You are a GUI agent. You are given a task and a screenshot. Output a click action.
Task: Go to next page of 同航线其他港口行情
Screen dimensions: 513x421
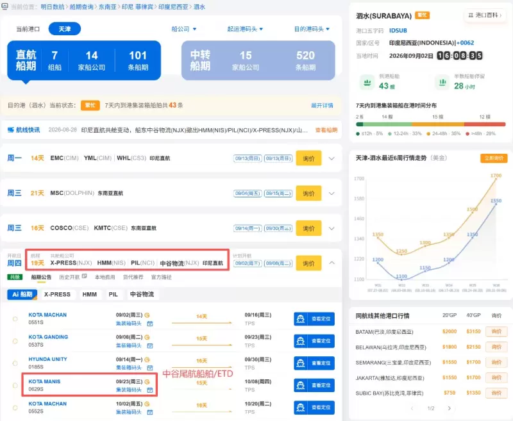point(450,408)
